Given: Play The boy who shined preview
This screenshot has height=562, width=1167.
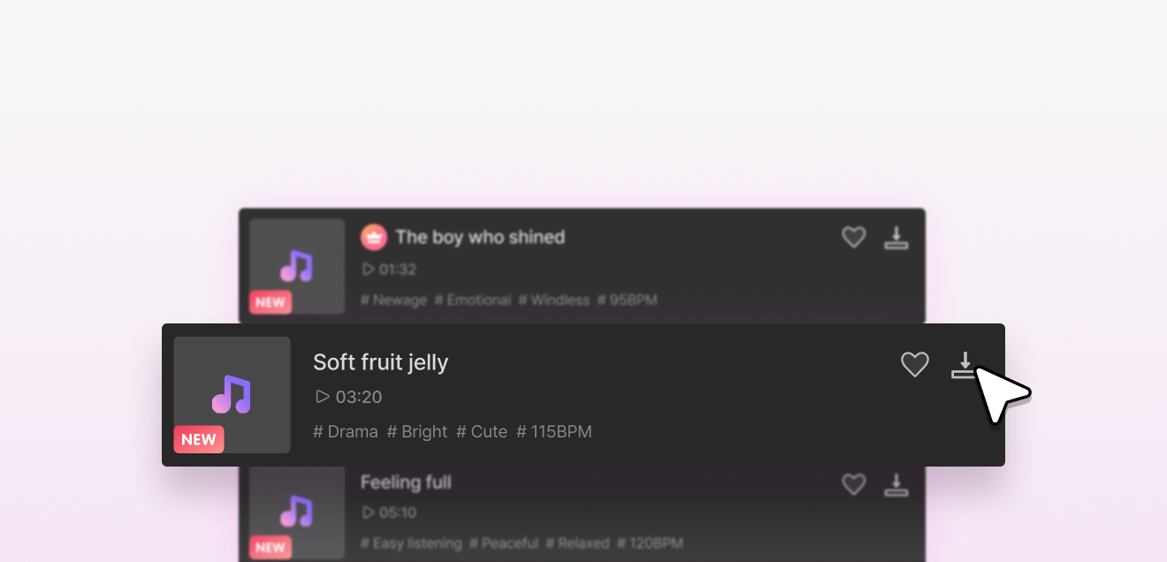Looking at the screenshot, I should [369, 269].
